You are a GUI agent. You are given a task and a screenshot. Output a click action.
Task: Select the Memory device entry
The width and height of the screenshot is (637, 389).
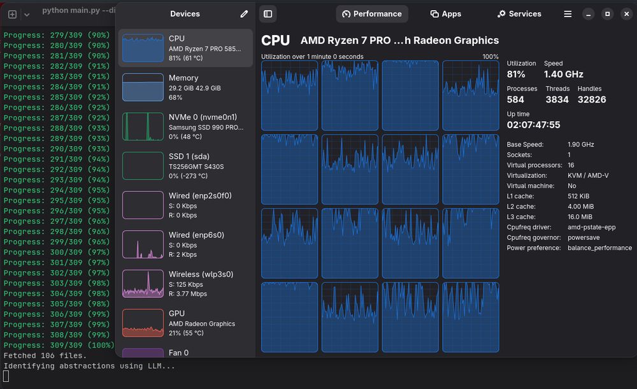[185, 87]
